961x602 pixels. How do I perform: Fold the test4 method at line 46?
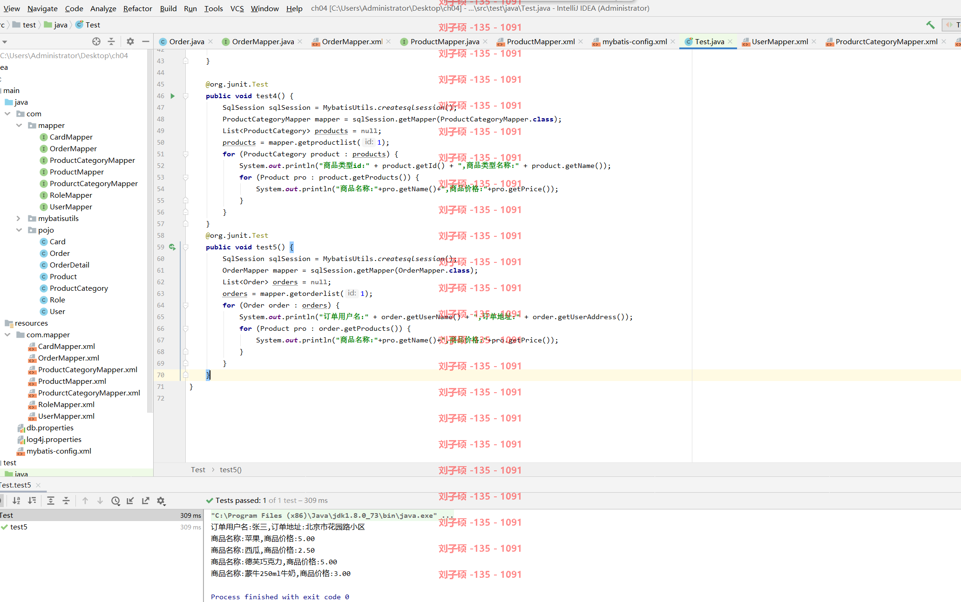(x=185, y=96)
